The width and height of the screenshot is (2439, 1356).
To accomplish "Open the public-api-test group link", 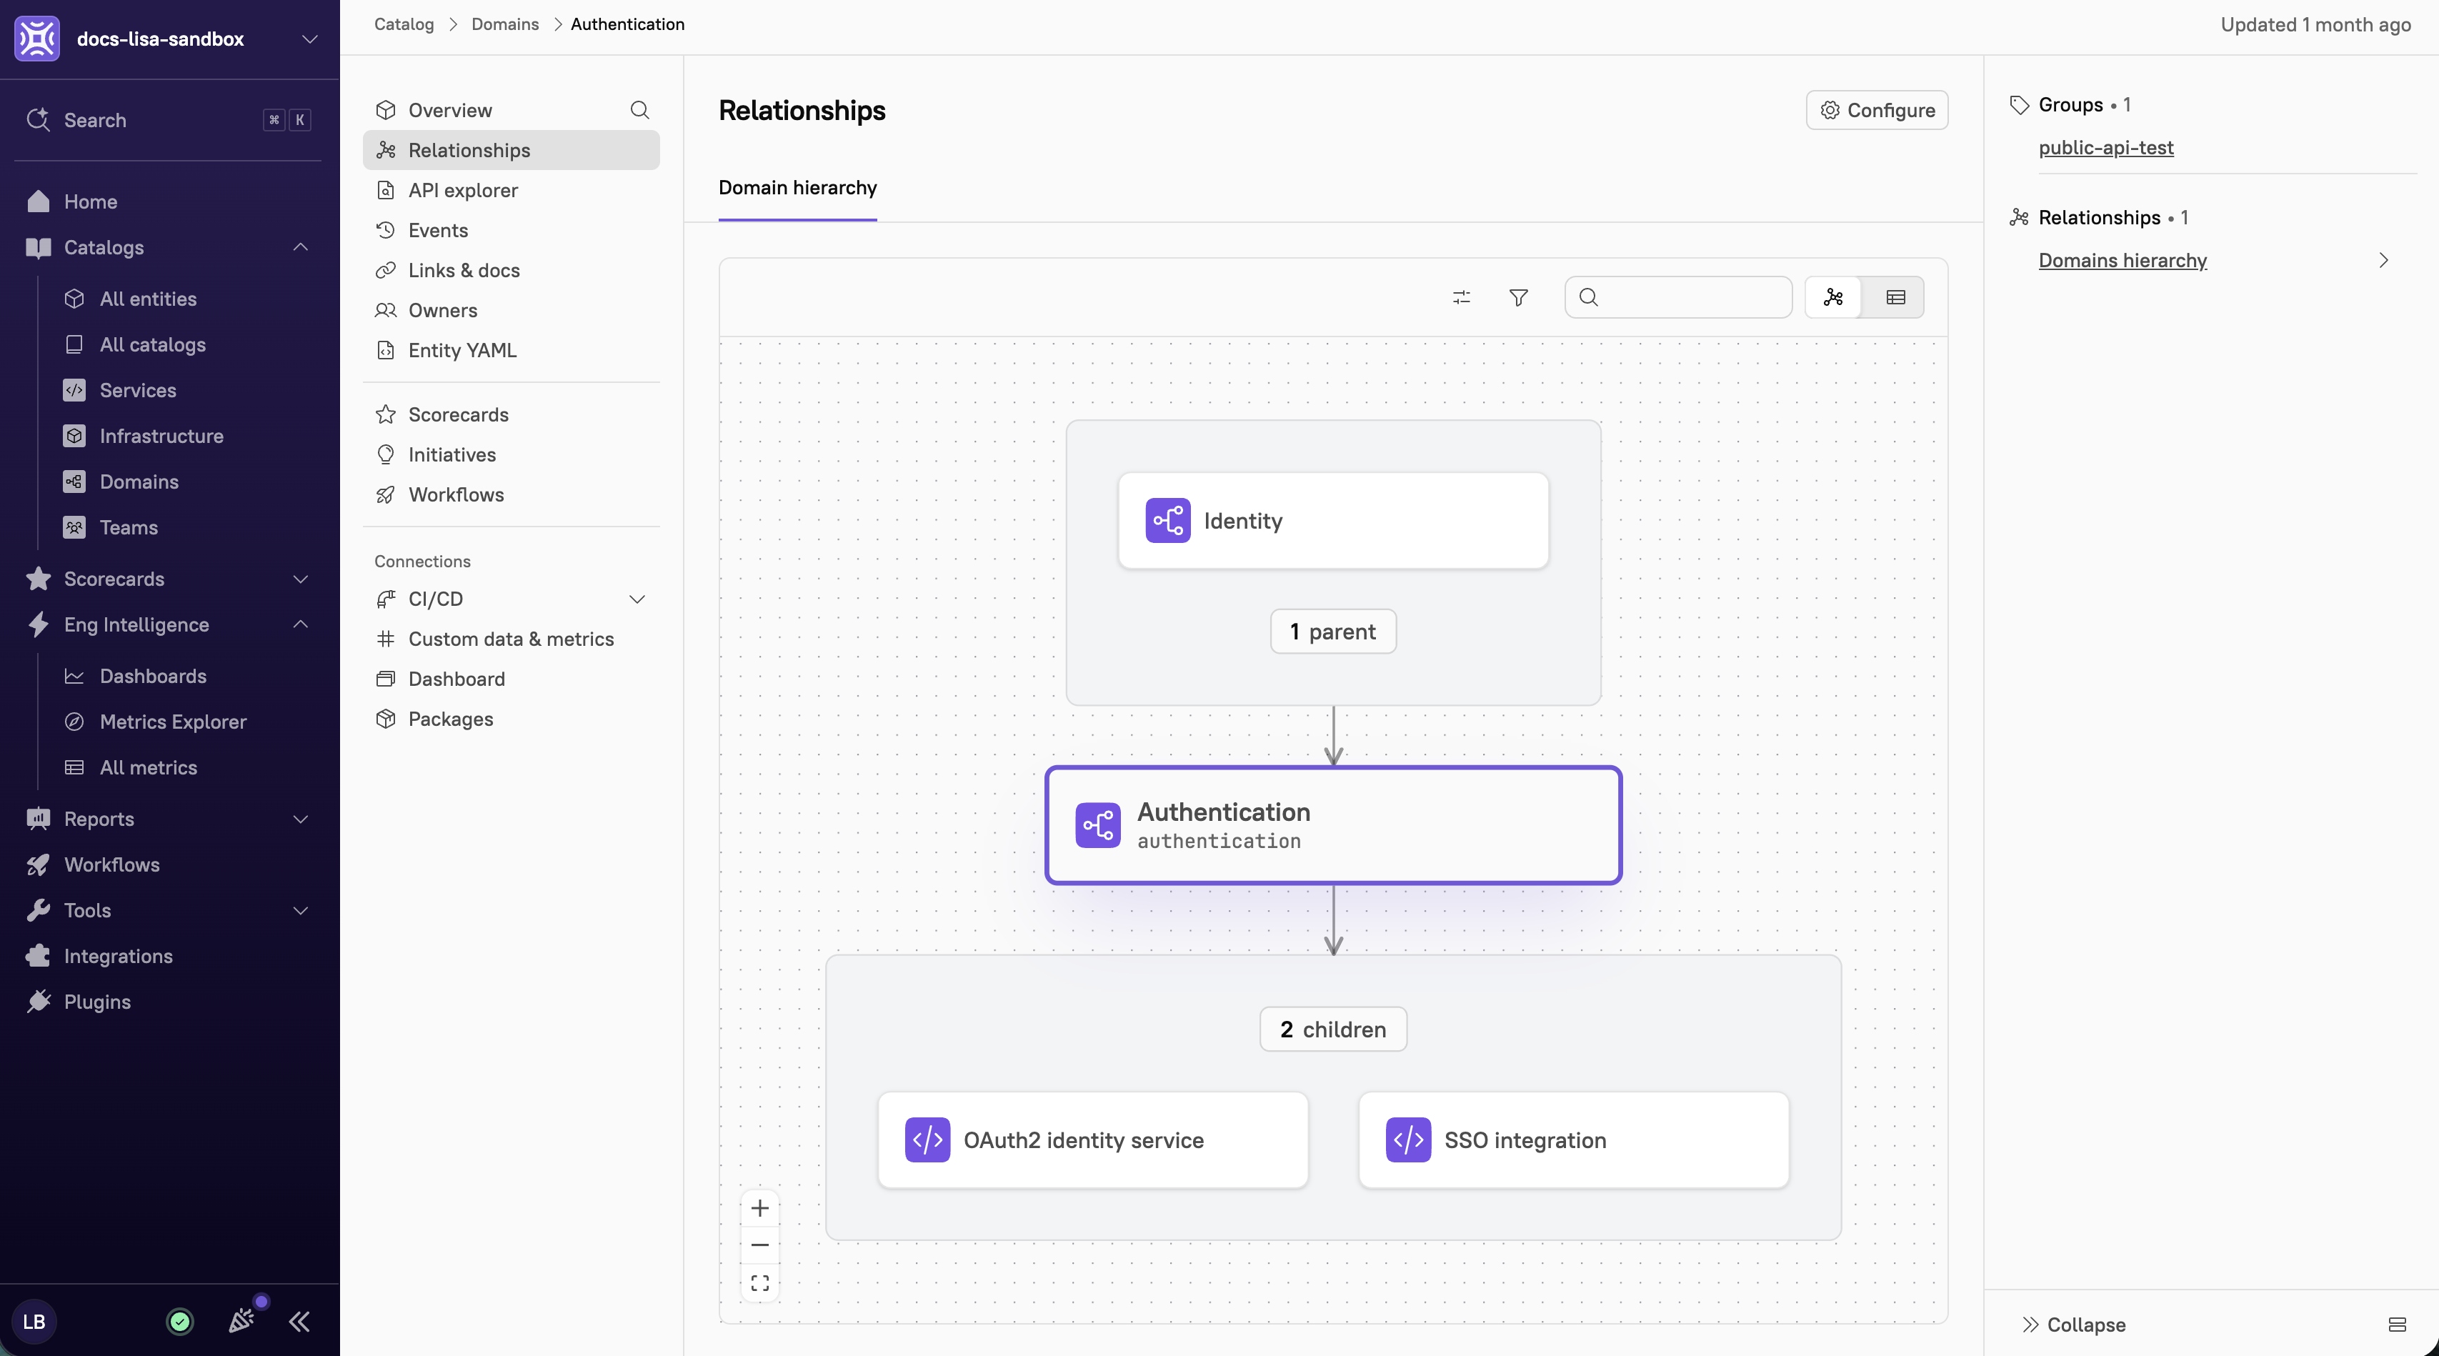I will pos(2105,148).
